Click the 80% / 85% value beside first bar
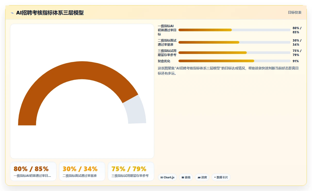The width and height of the screenshot is (312, 191). coord(297,30)
